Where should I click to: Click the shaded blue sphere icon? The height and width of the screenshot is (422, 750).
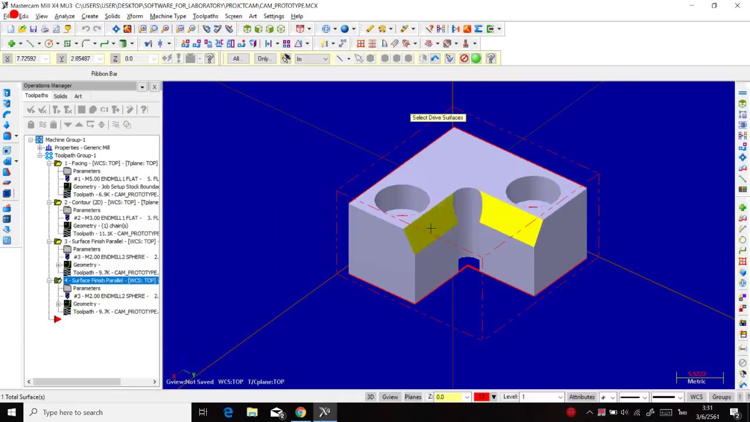click(x=345, y=29)
